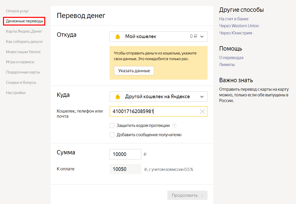Click the Кошелек, телефон или почта label
The image size is (296, 204).
[80, 114]
